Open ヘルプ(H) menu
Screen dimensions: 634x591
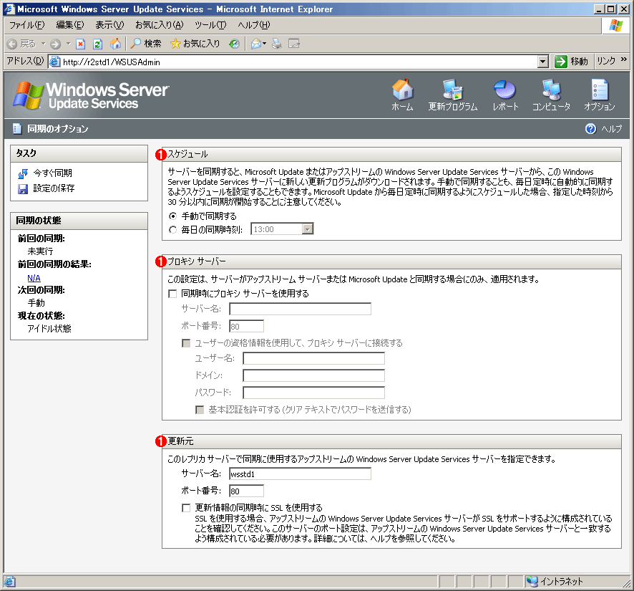click(x=253, y=25)
